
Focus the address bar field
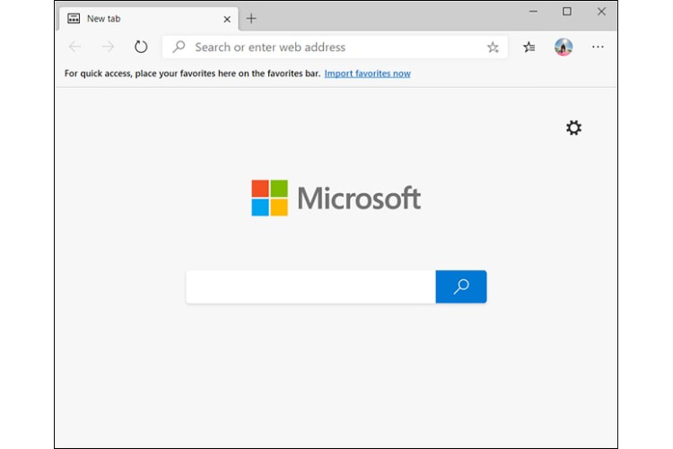(335, 47)
